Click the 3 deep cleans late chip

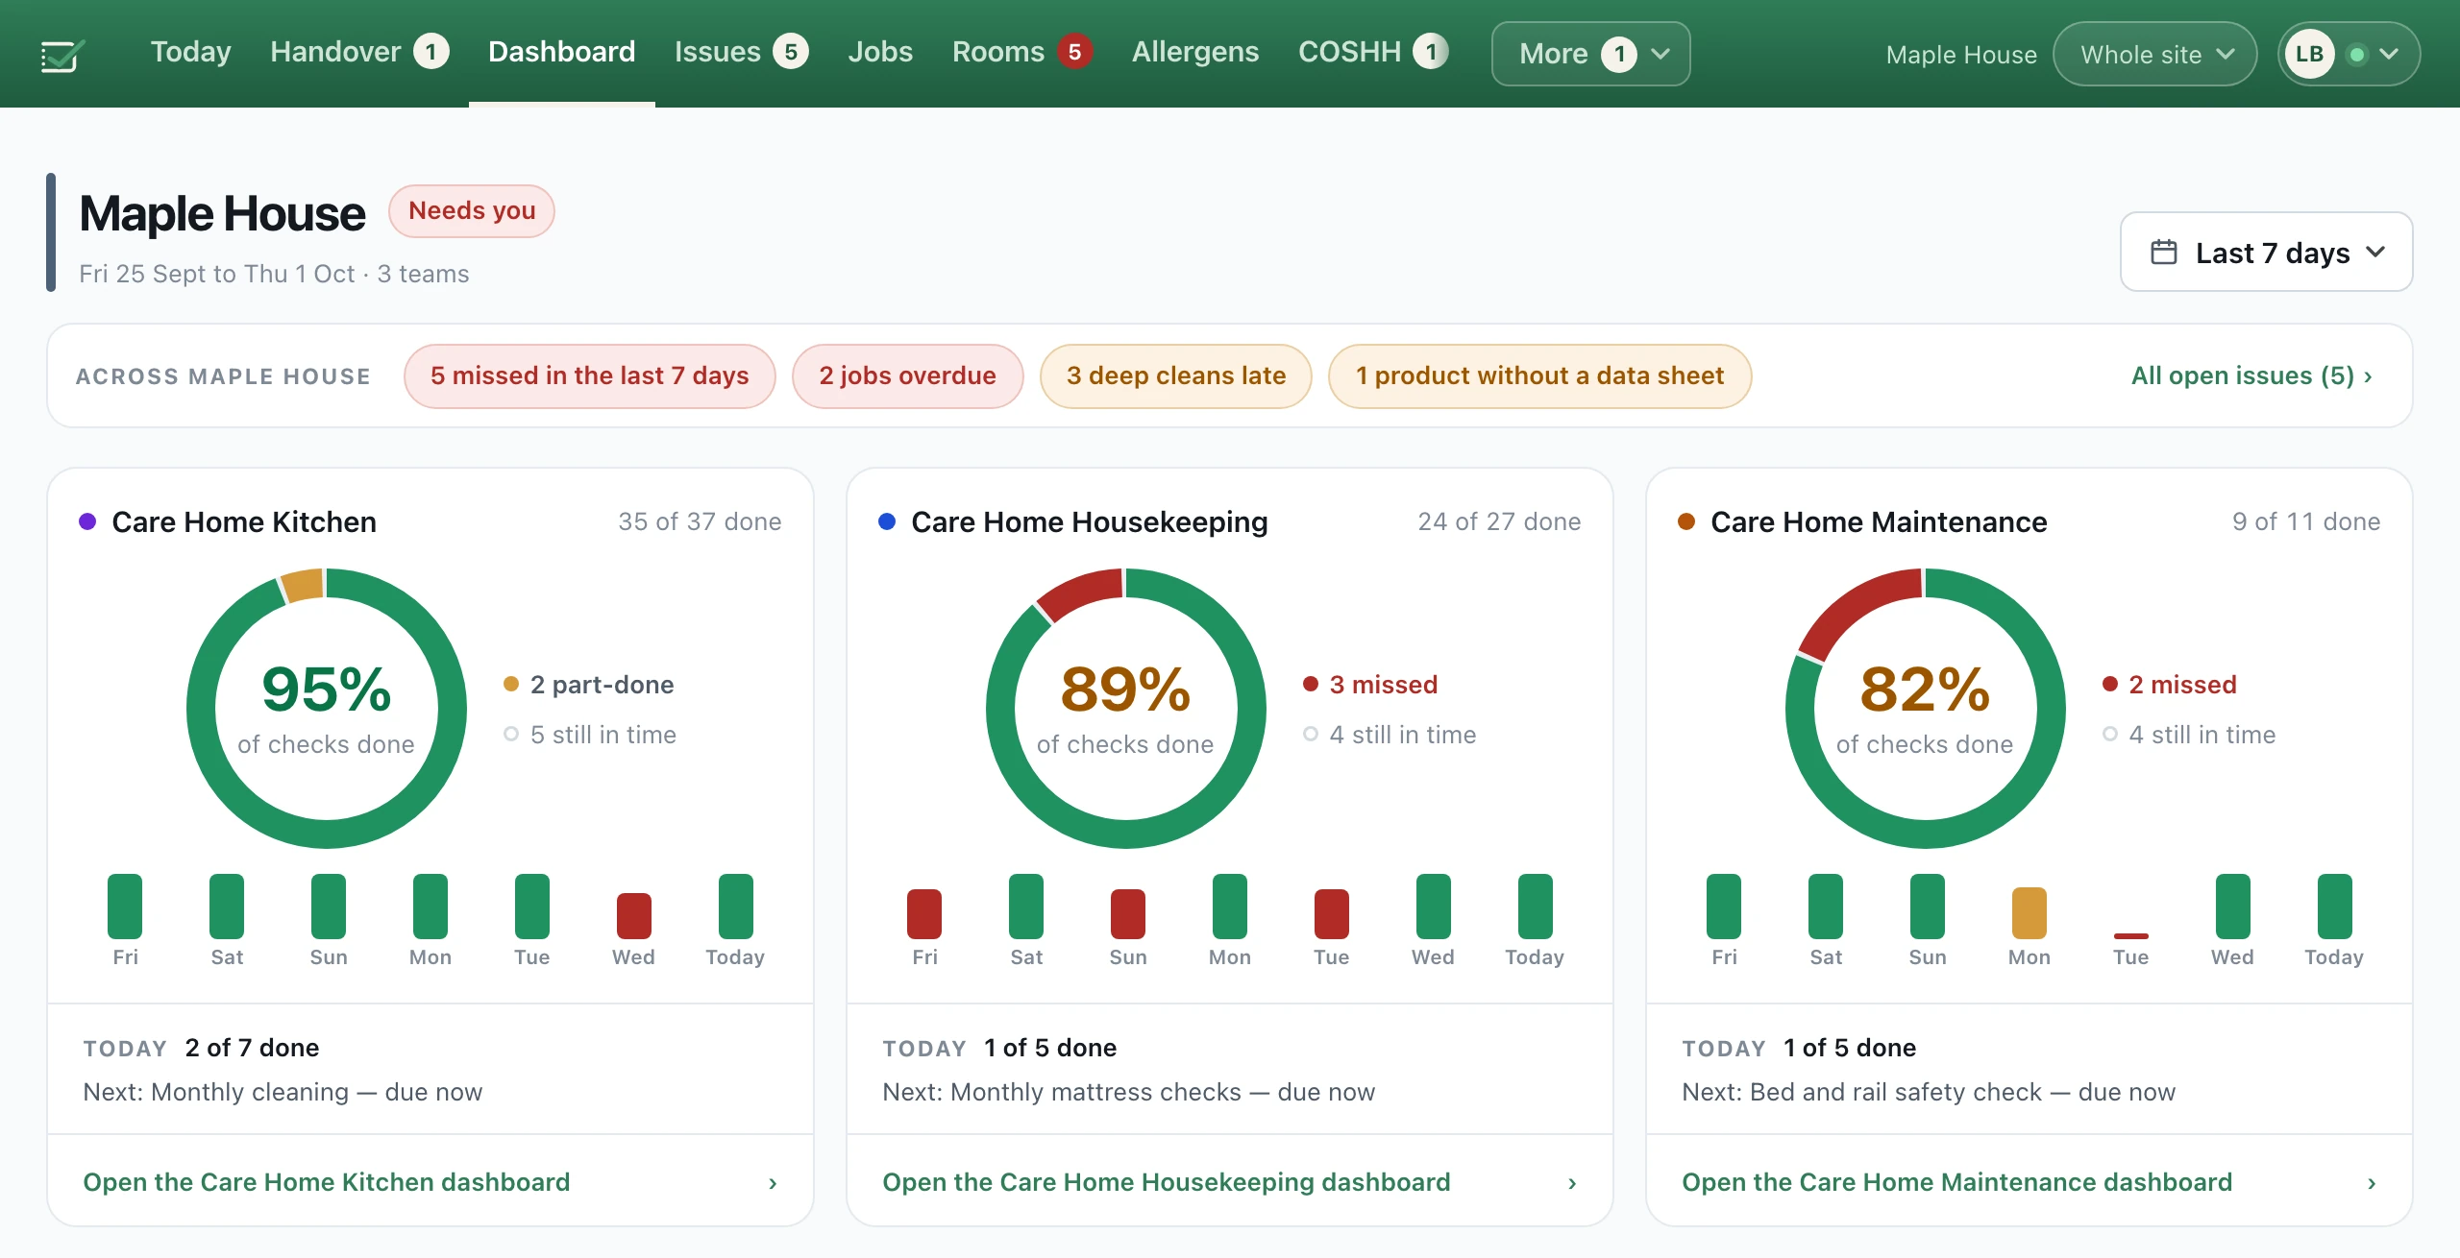click(1175, 375)
